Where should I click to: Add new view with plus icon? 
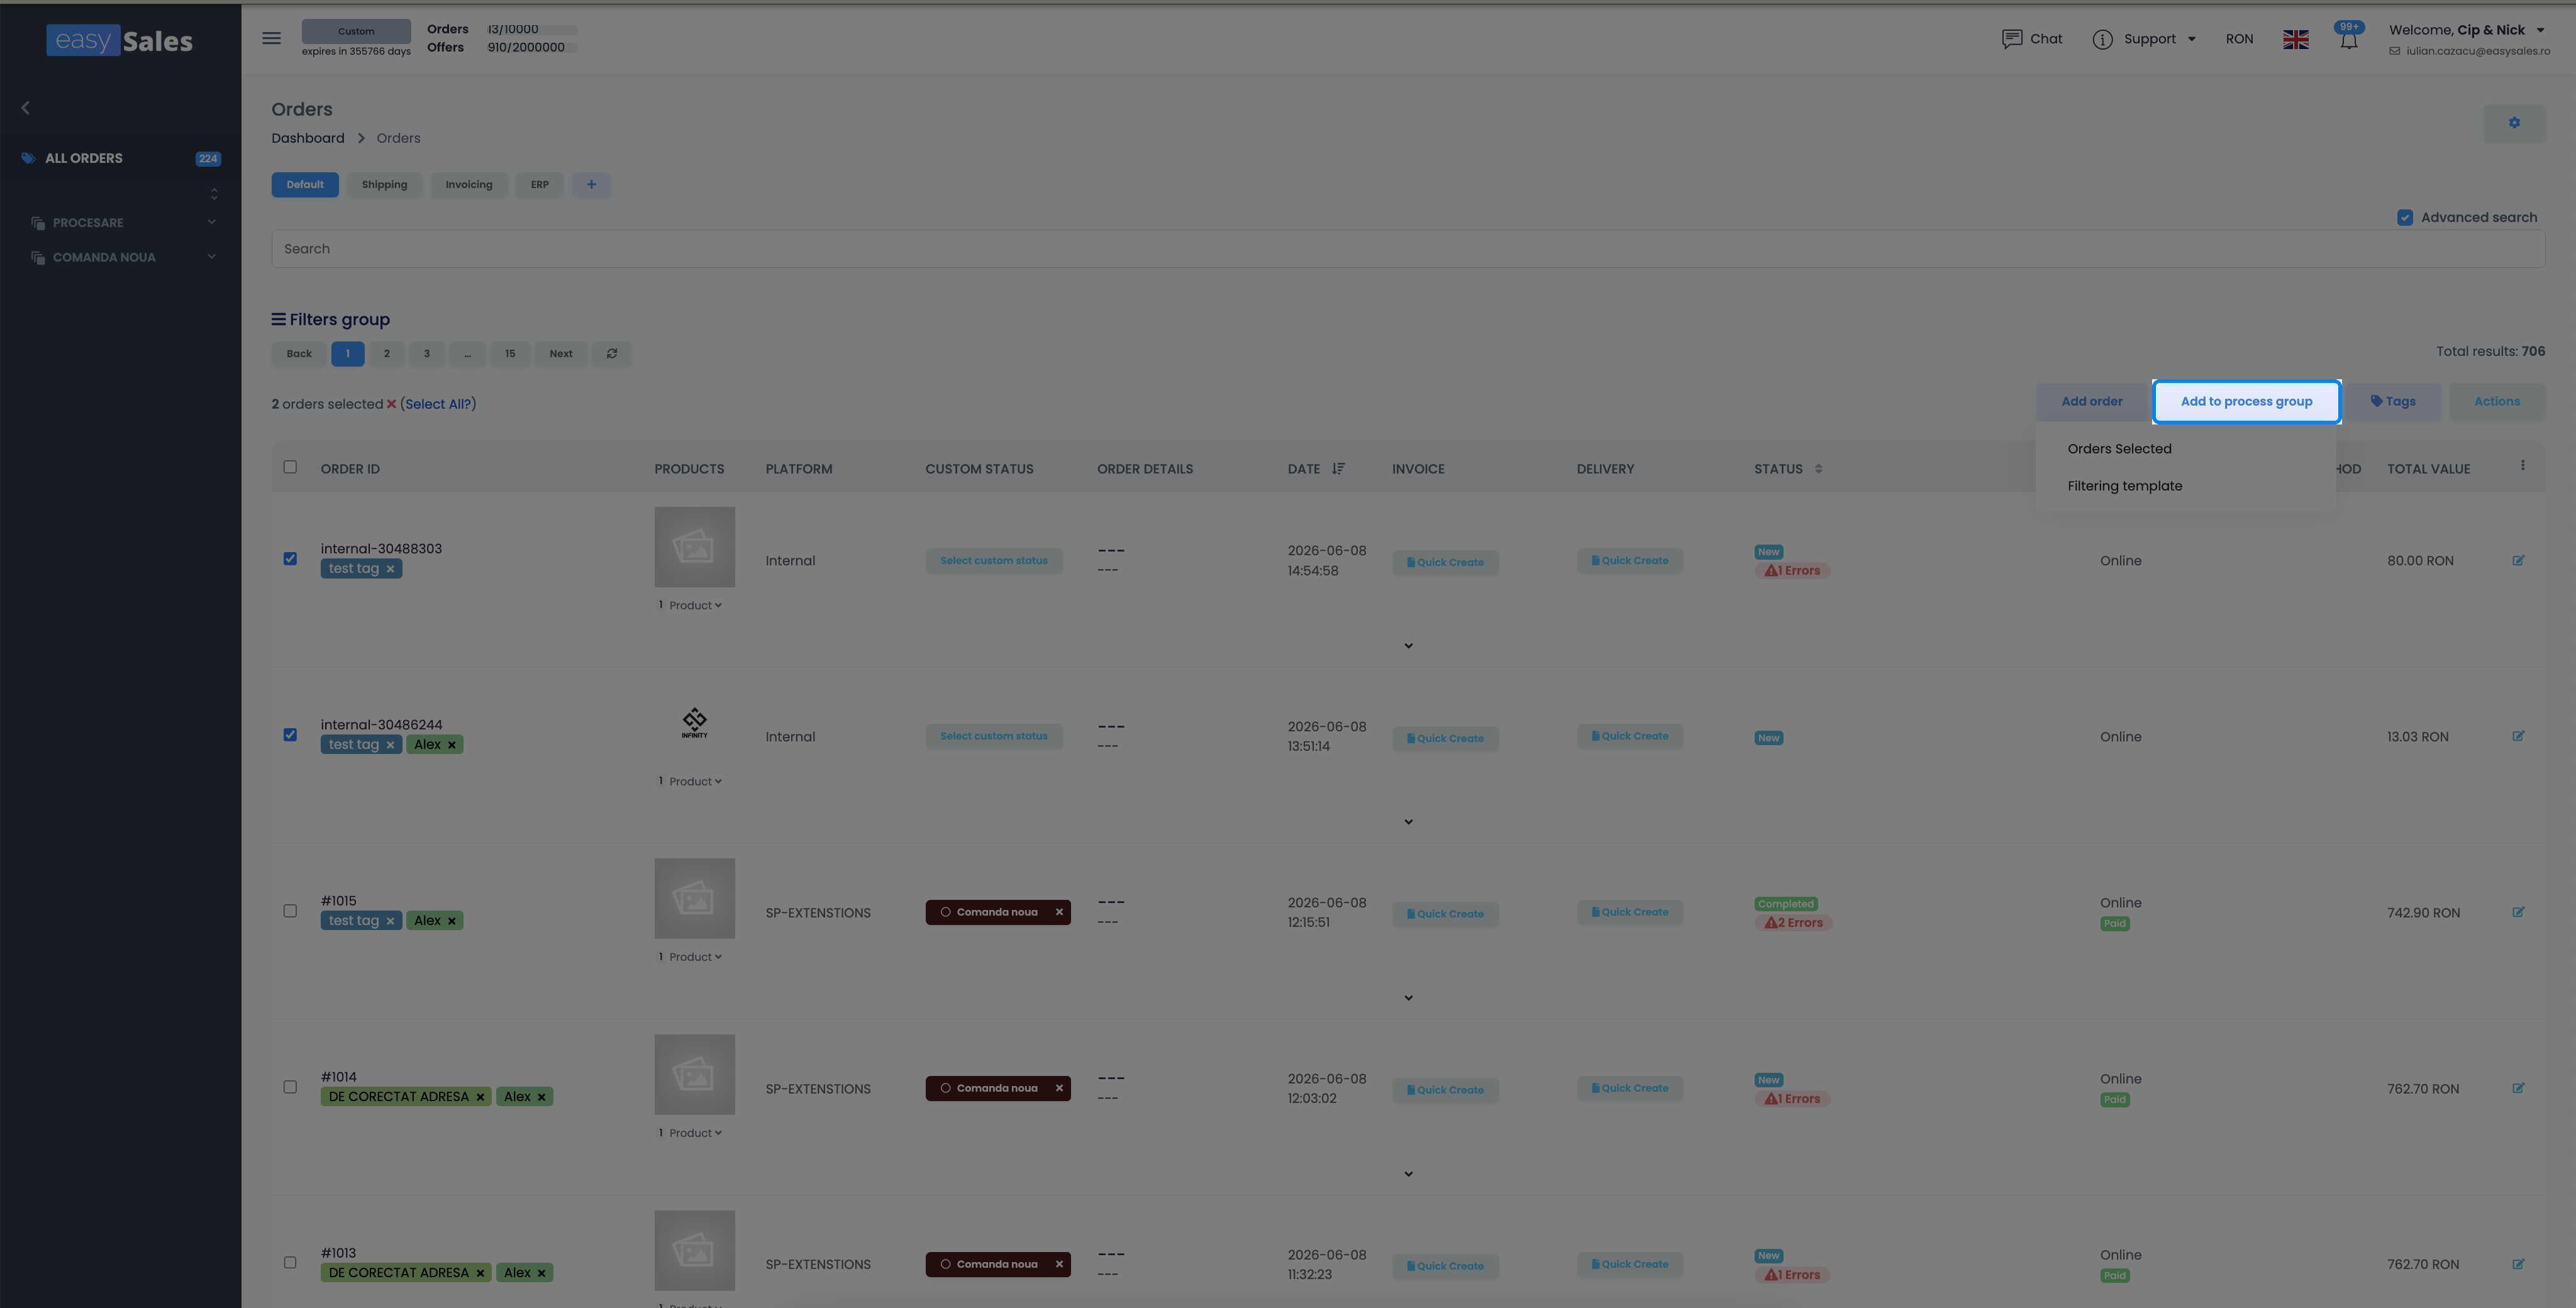(591, 184)
